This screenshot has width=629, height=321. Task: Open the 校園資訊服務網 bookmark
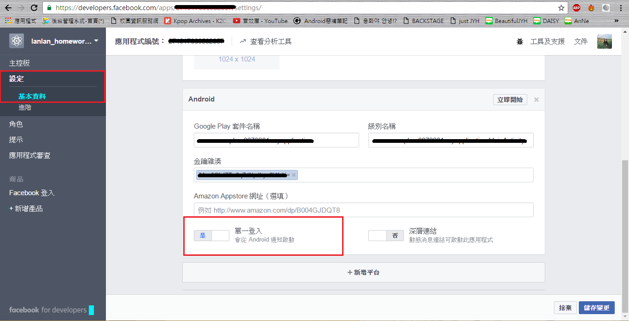pyautogui.click(x=134, y=21)
